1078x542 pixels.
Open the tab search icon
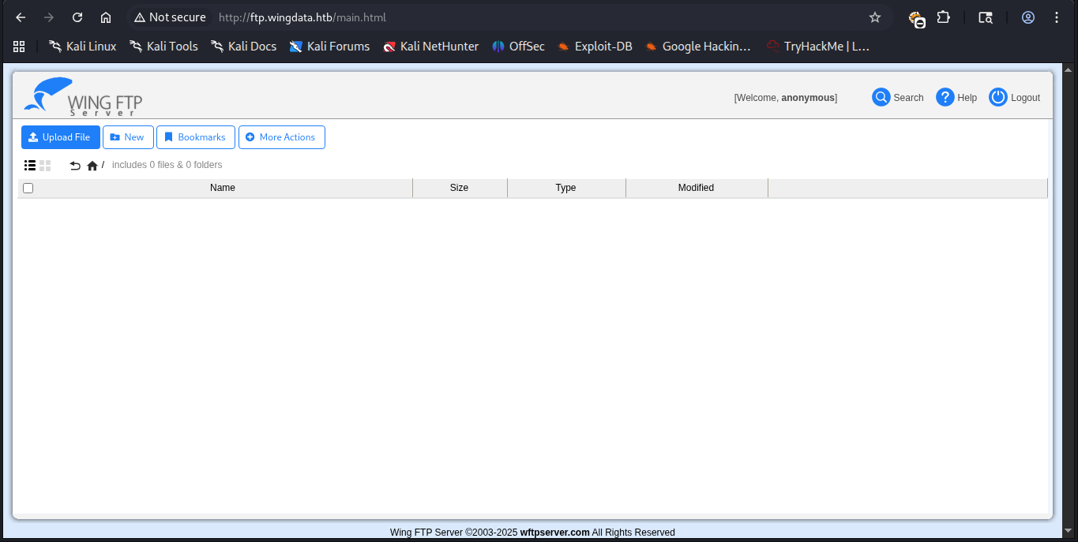click(x=986, y=17)
